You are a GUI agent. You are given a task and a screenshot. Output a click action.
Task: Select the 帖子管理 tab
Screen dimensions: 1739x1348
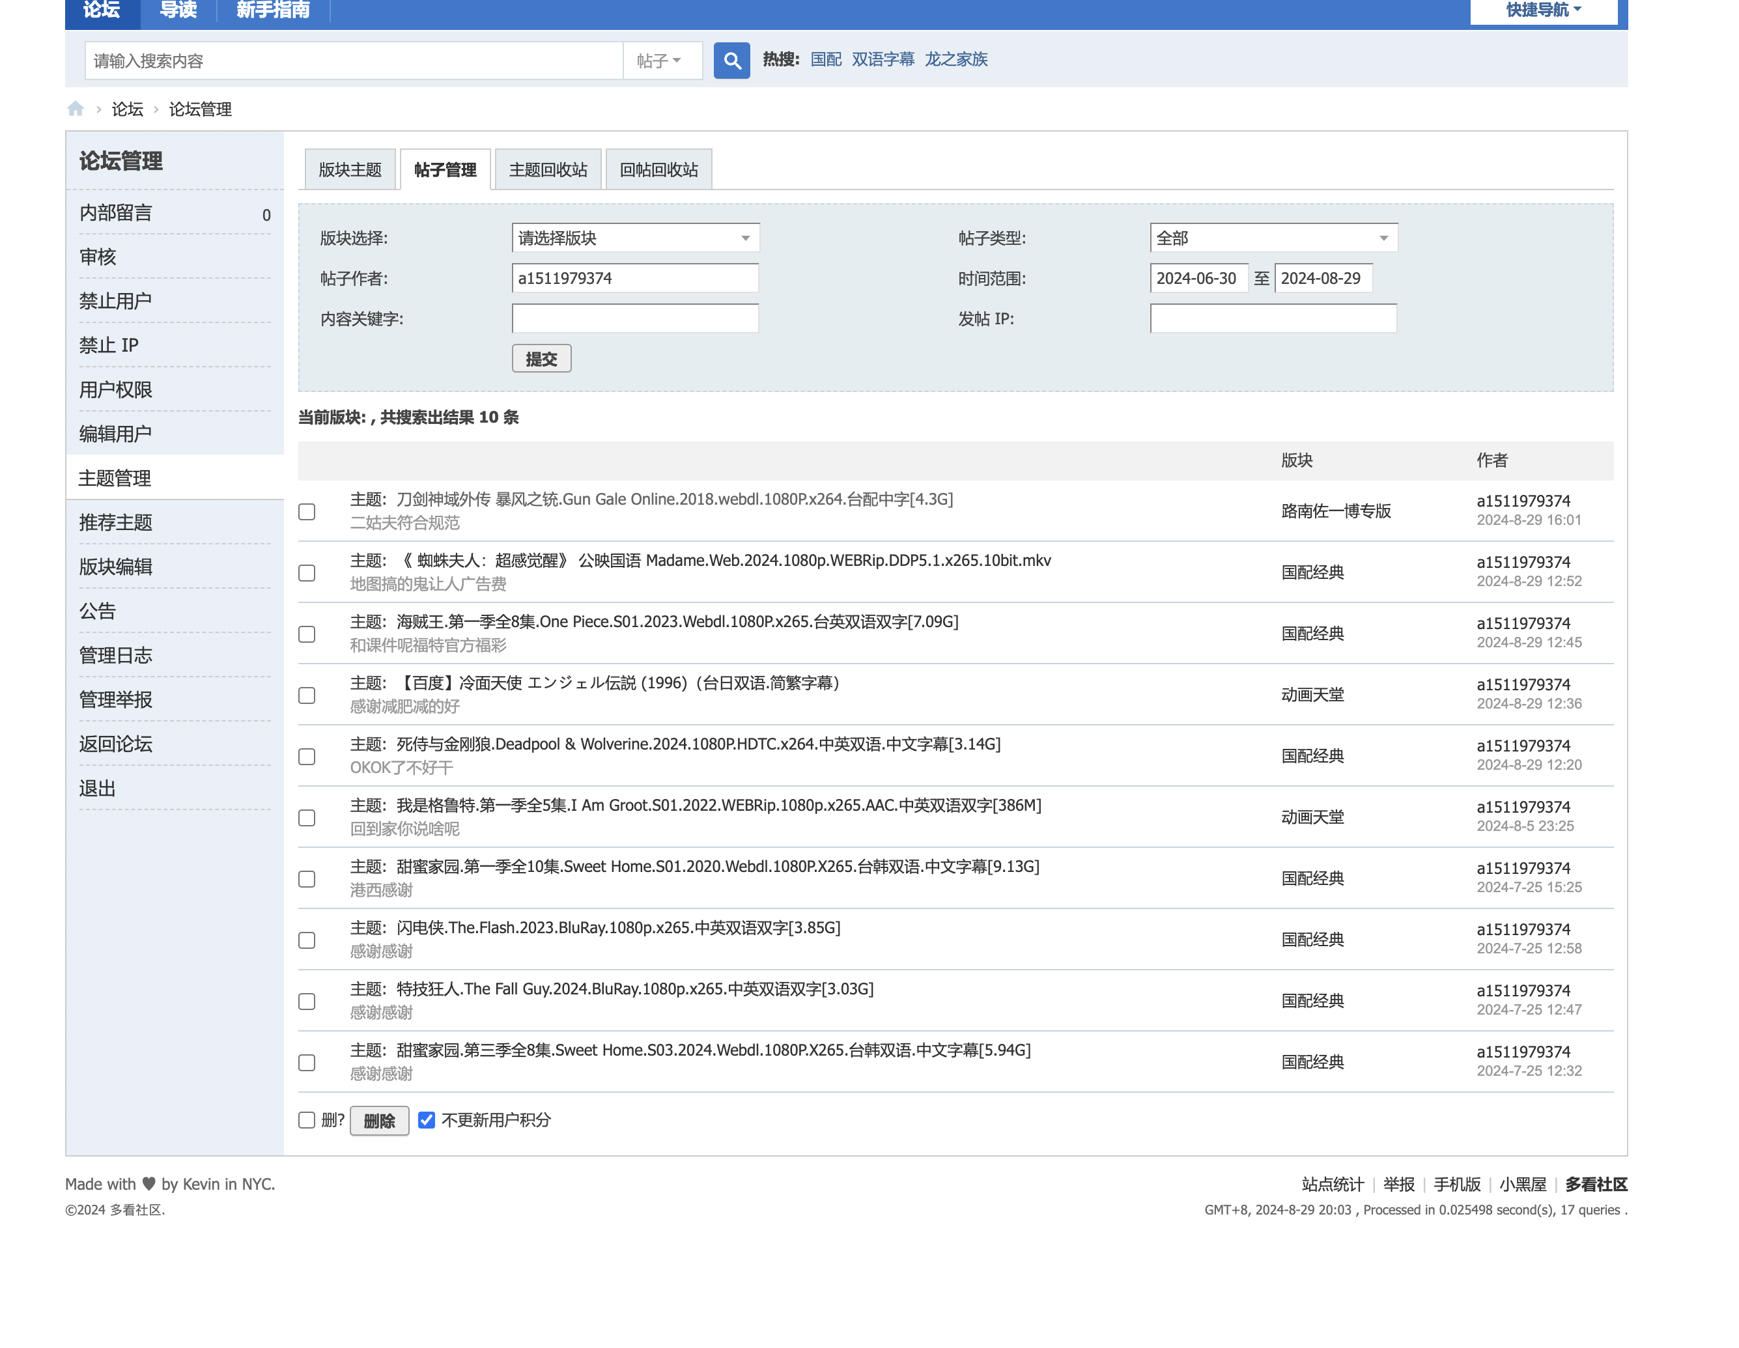(x=445, y=169)
